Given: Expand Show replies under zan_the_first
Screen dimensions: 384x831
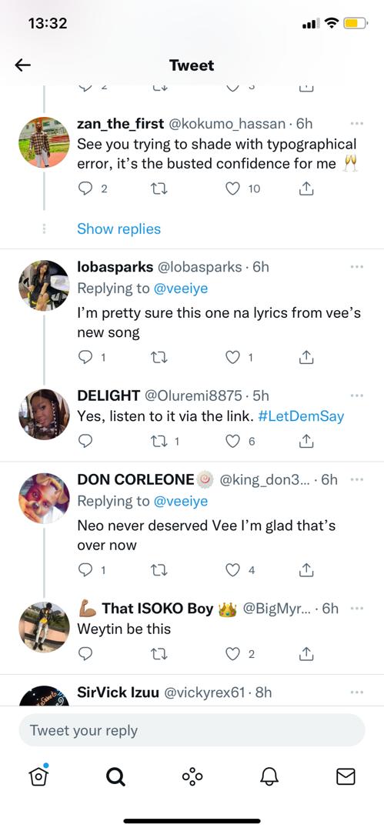Looking at the screenshot, I should [x=119, y=229].
